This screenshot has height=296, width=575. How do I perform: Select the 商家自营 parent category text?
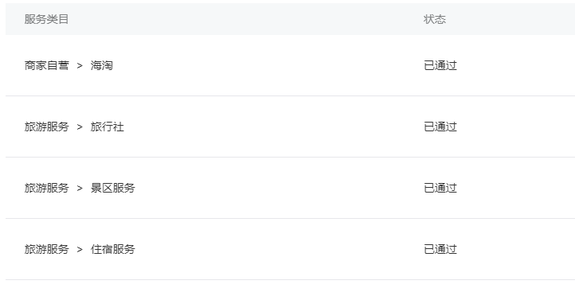click(46, 65)
